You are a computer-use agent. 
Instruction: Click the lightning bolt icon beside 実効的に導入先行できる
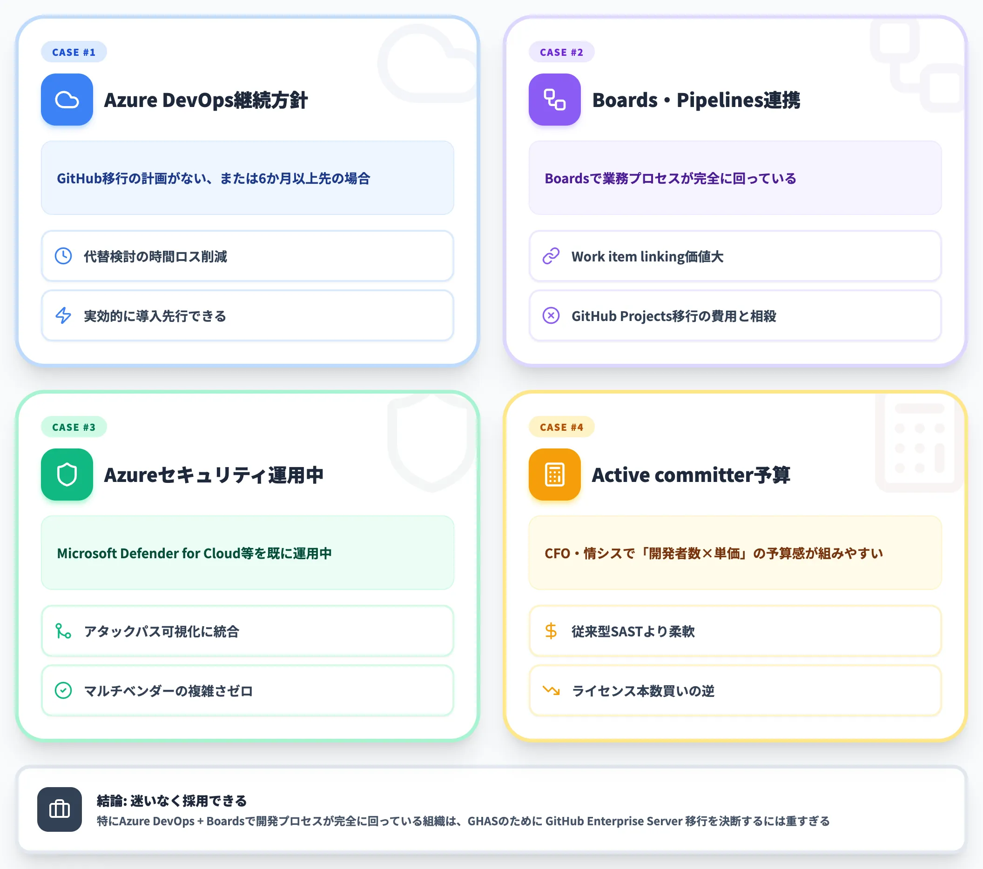(63, 316)
